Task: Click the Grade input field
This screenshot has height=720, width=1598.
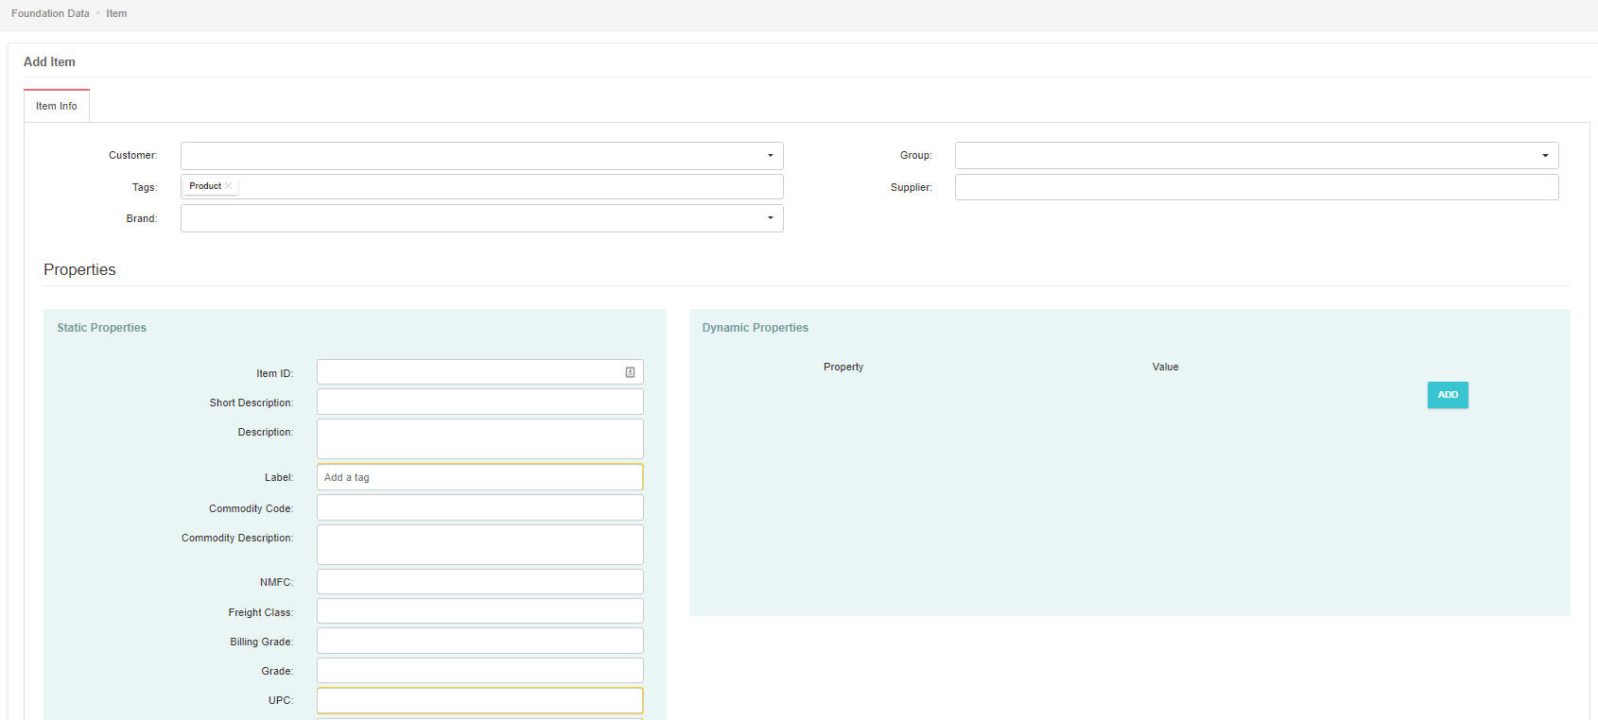Action: [x=480, y=671]
